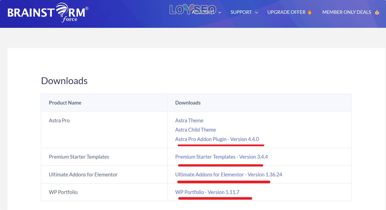Click the money bag icon beside Member Only Deals
386x210 pixels.
pos(377,12)
